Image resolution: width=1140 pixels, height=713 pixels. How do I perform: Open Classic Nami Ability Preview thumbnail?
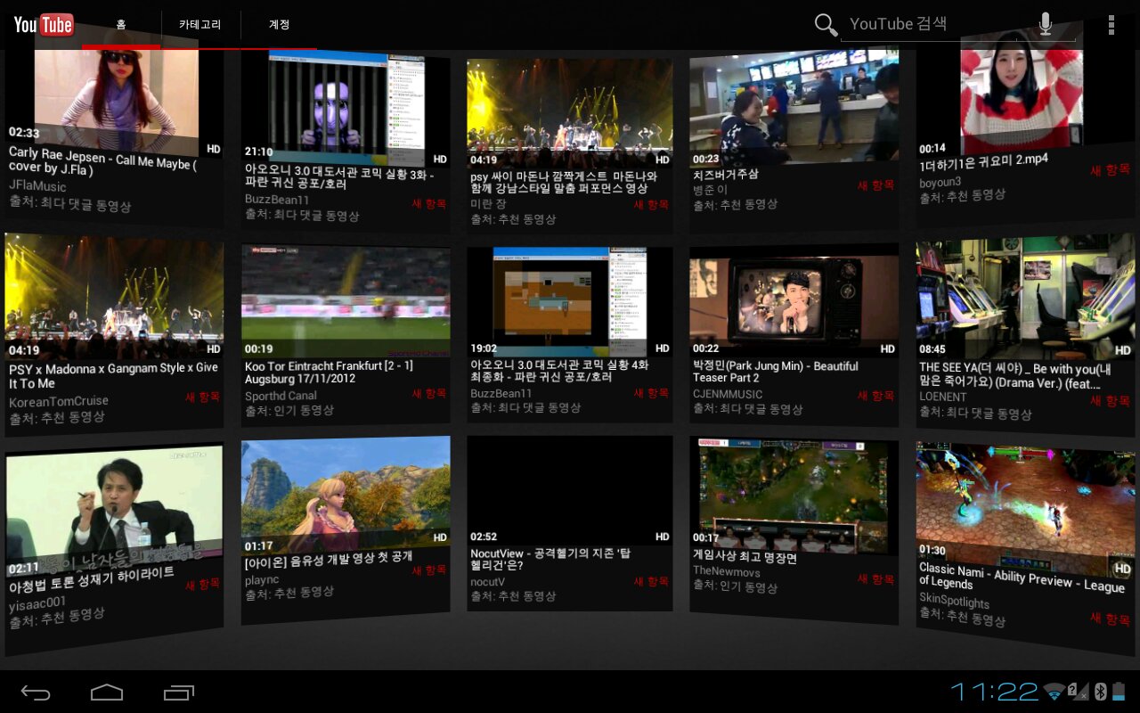pos(1025,509)
